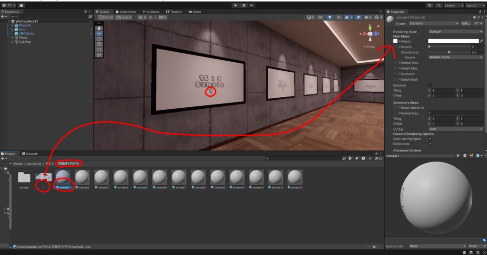Select the Scale tool
Image resolution: width=487 pixels, height=255 pixels.
[99, 44]
